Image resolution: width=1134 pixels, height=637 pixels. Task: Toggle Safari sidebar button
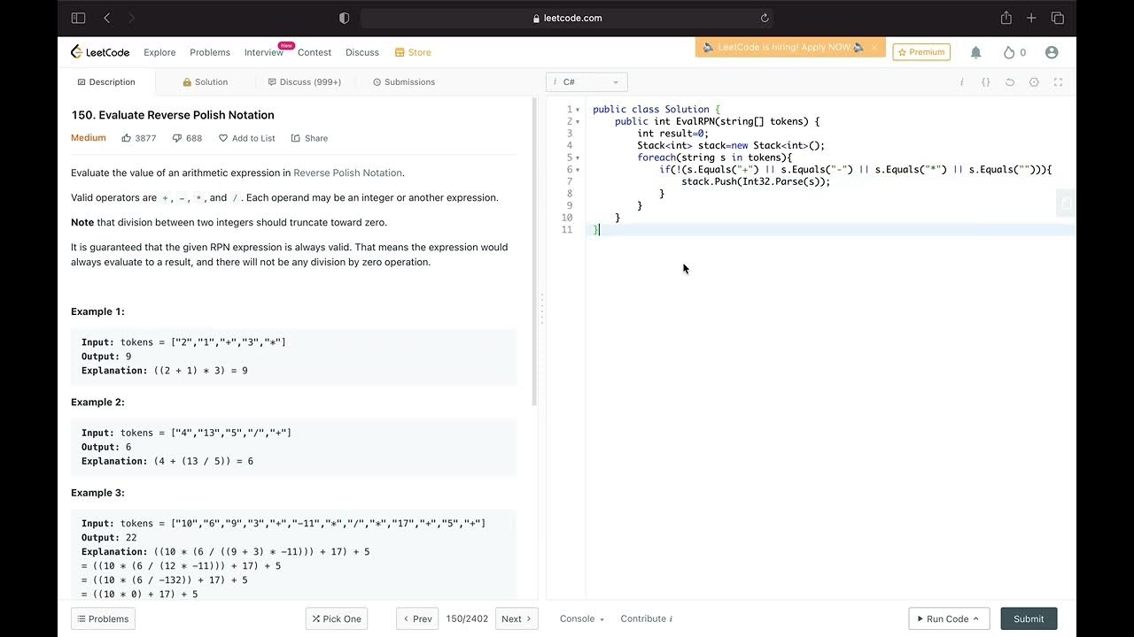pos(78,18)
